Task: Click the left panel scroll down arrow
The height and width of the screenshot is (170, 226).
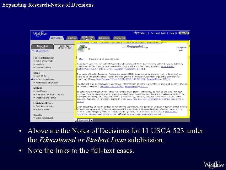Action: [x=75, y=121]
